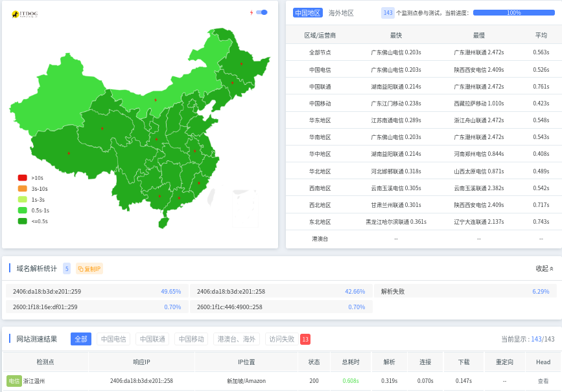562x392 pixels.
Task: Switch to the 海外地区 tab
Action: (341, 12)
